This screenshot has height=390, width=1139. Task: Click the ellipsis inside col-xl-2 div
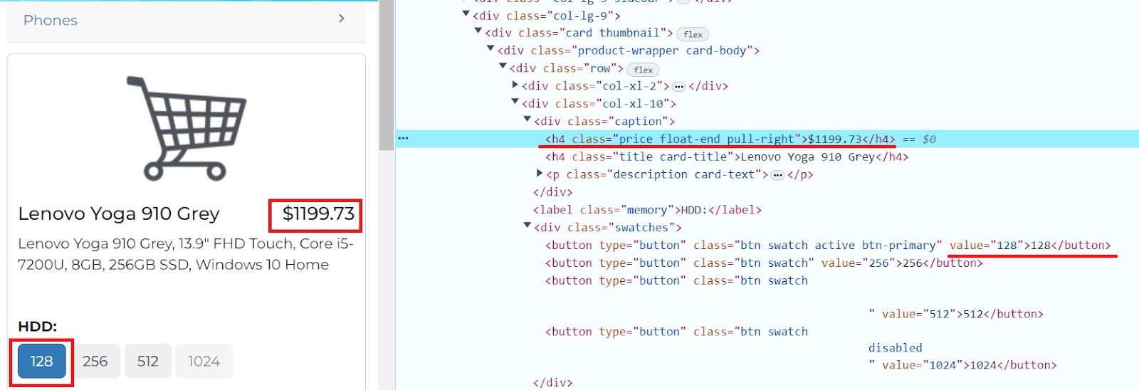679,86
